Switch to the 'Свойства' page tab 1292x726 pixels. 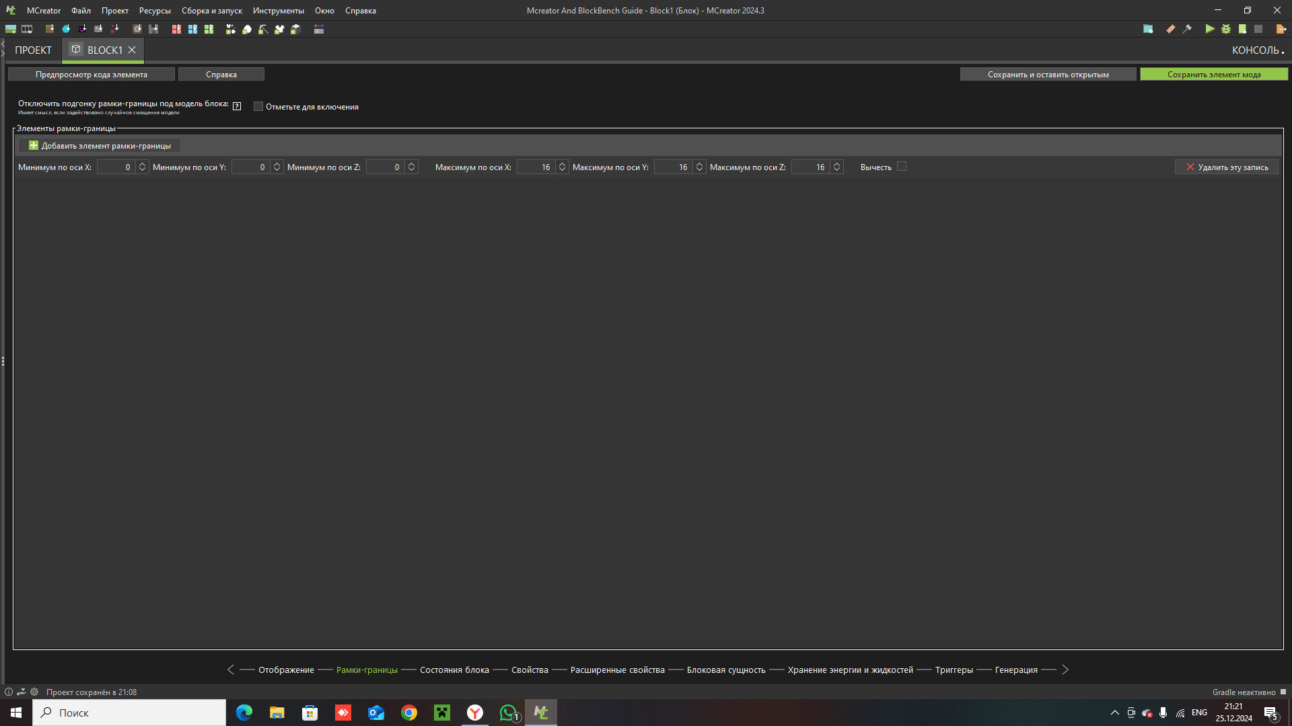point(530,670)
